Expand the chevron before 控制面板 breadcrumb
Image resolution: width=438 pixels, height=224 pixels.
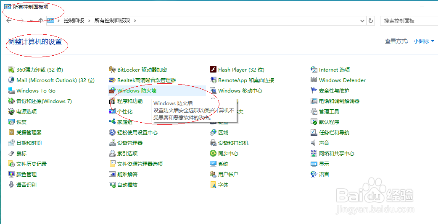click(59, 21)
